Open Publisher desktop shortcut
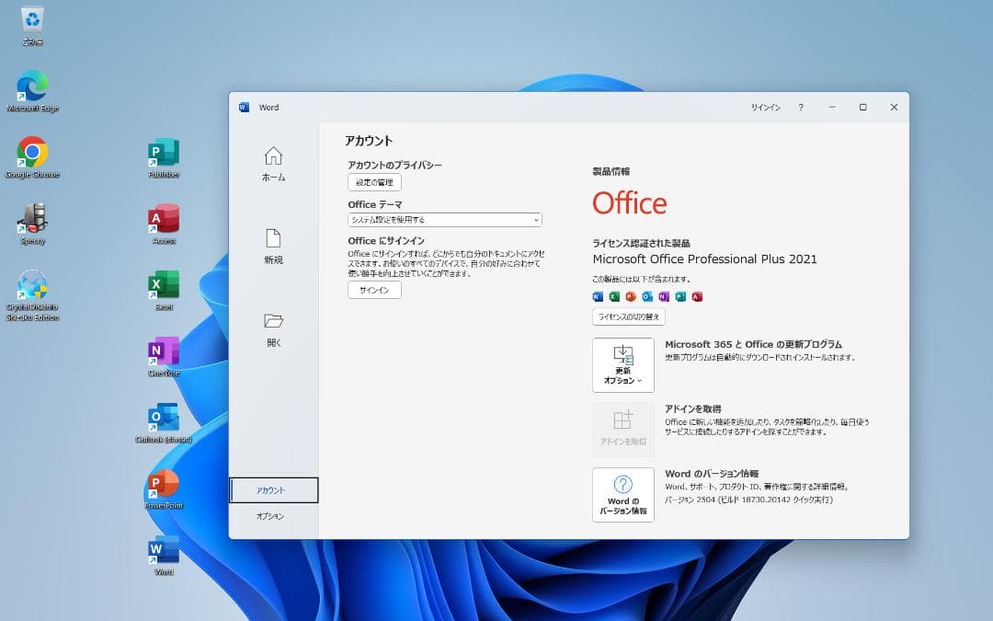This screenshot has height=621, width=993. click(164, 153)
